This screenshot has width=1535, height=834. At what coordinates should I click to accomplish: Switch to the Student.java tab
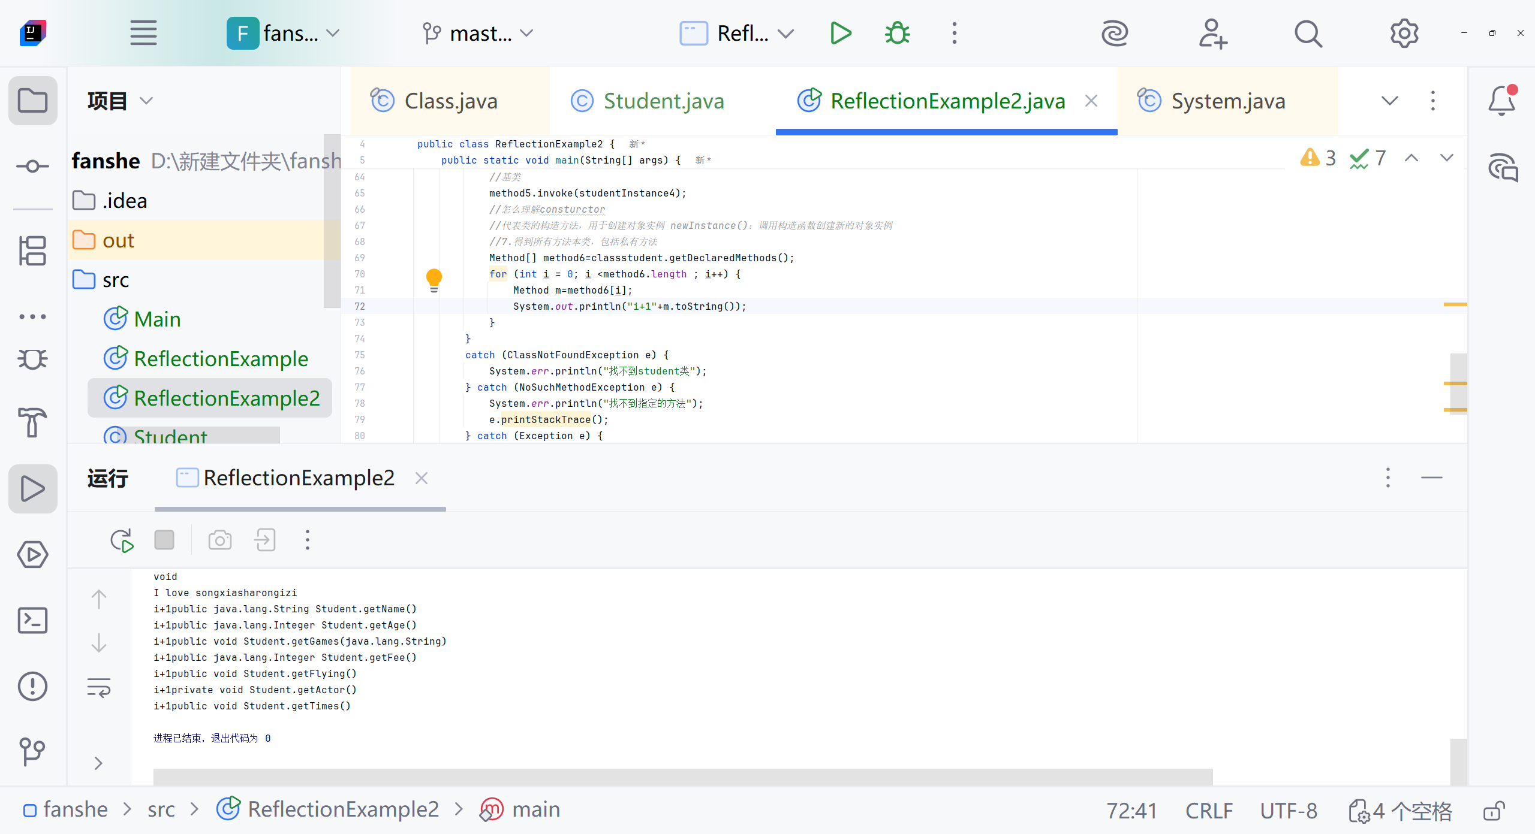tap(663, 101)
